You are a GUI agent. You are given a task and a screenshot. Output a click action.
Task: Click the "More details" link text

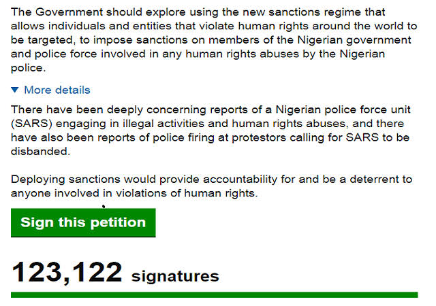click(x=57, y=90)
